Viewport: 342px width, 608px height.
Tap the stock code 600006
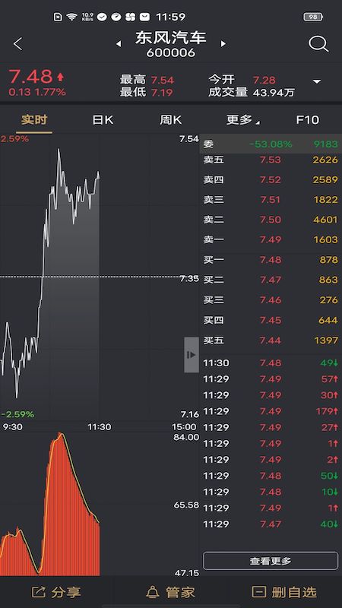170,52
